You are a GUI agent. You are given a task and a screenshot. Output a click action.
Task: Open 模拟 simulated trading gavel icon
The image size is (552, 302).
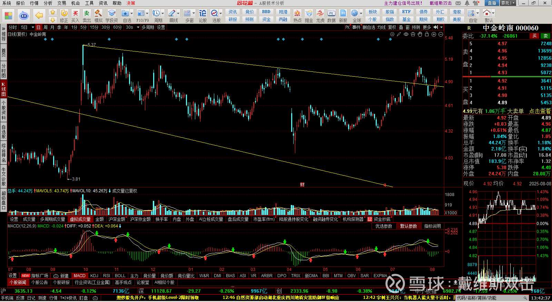[x=98, y=16]
